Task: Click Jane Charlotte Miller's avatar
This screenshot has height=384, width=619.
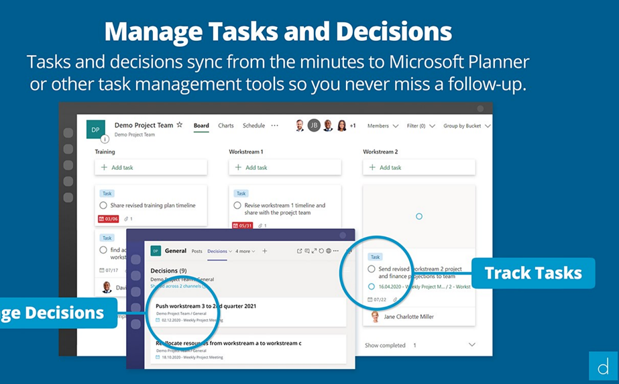Action: click(x=376, y=316)
